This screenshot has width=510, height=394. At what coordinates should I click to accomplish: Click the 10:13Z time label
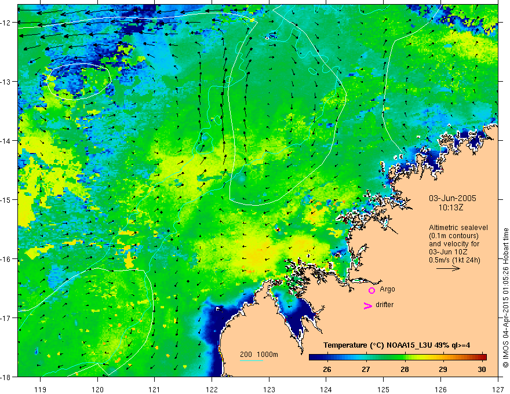click(450, 208)
